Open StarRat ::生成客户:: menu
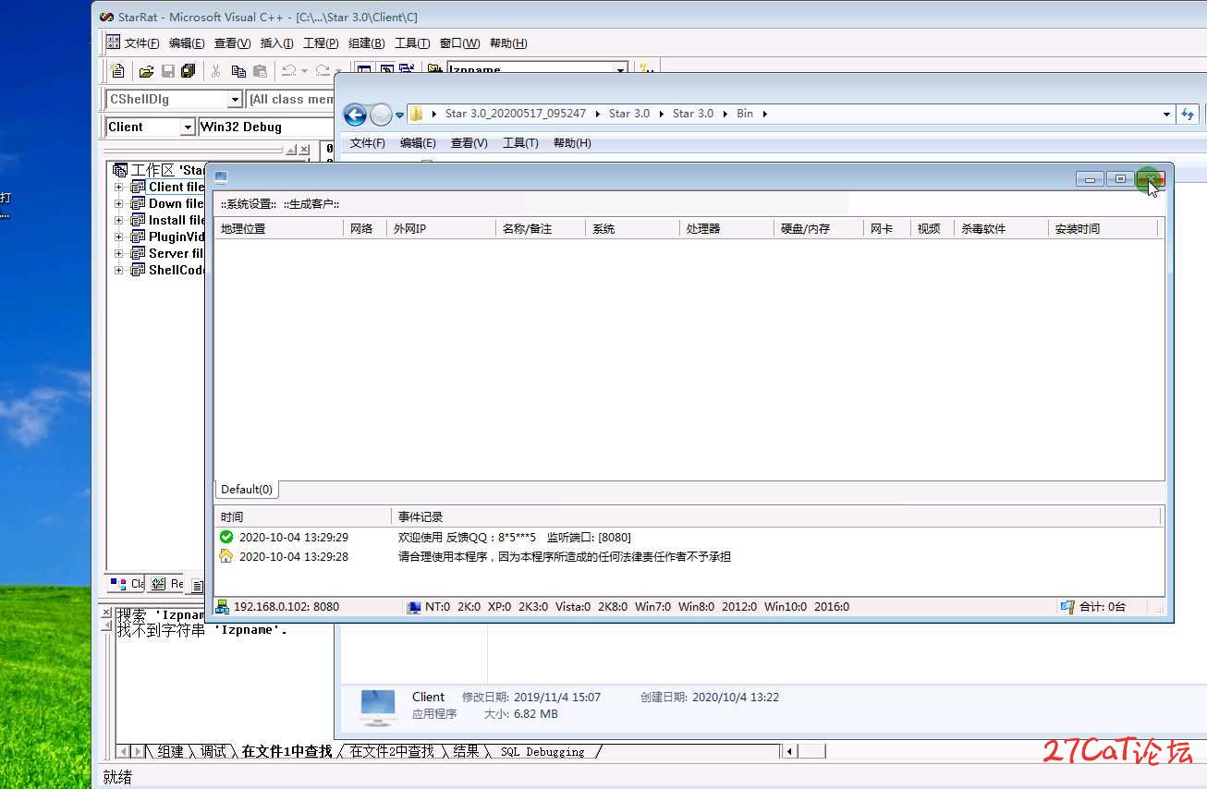The image size is (1207, 789). click(x=311, y=203)
